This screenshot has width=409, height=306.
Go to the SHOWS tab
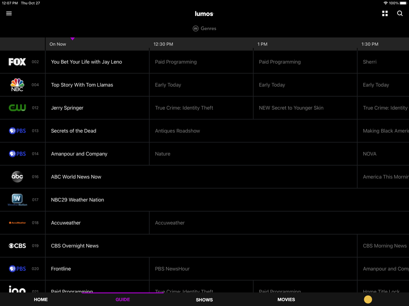tap(204, 300)
